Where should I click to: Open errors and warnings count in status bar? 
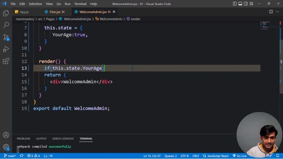[34, 156]
